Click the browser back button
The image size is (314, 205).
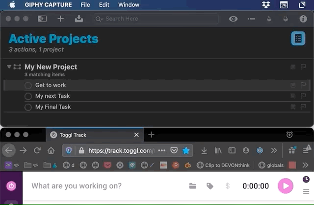[x=9, y=150]
